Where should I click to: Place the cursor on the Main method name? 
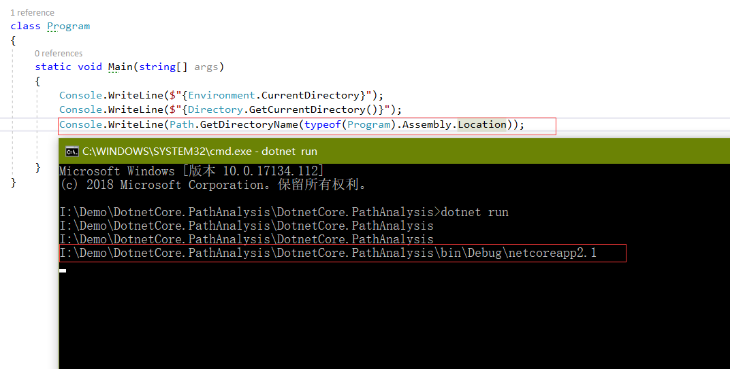pyautogui.click(x=121, y=67)
